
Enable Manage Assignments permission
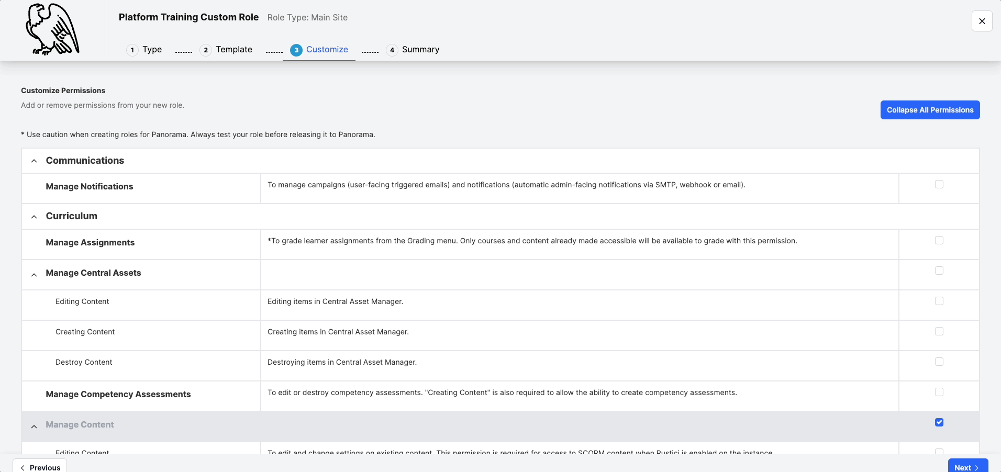coord(939,240)
